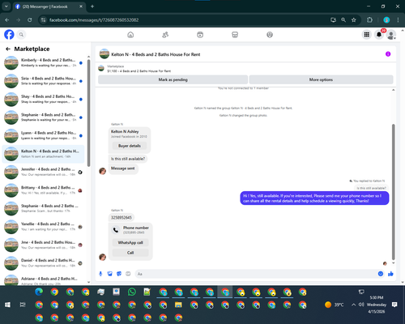
Task: Click the '3258952645' message bubble
Action: tap(122, 218)
